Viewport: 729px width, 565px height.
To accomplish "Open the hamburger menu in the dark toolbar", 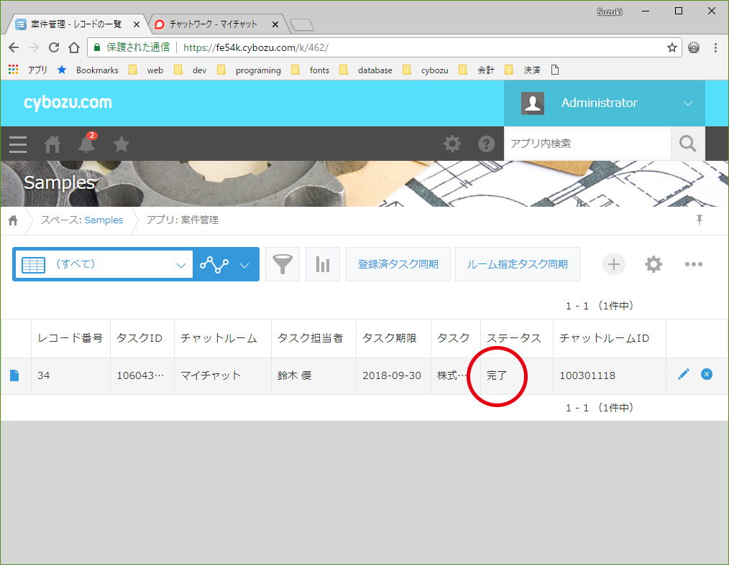I will pos(18,144).
